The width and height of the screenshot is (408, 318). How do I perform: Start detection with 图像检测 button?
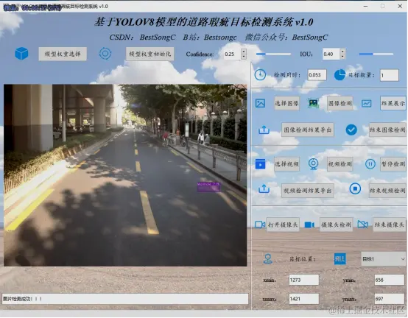pyautogui.click(x=340, y=103)
